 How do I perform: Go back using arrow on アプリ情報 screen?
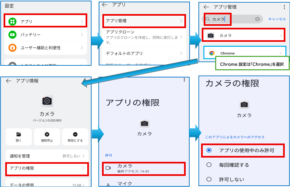click(9, 81)
